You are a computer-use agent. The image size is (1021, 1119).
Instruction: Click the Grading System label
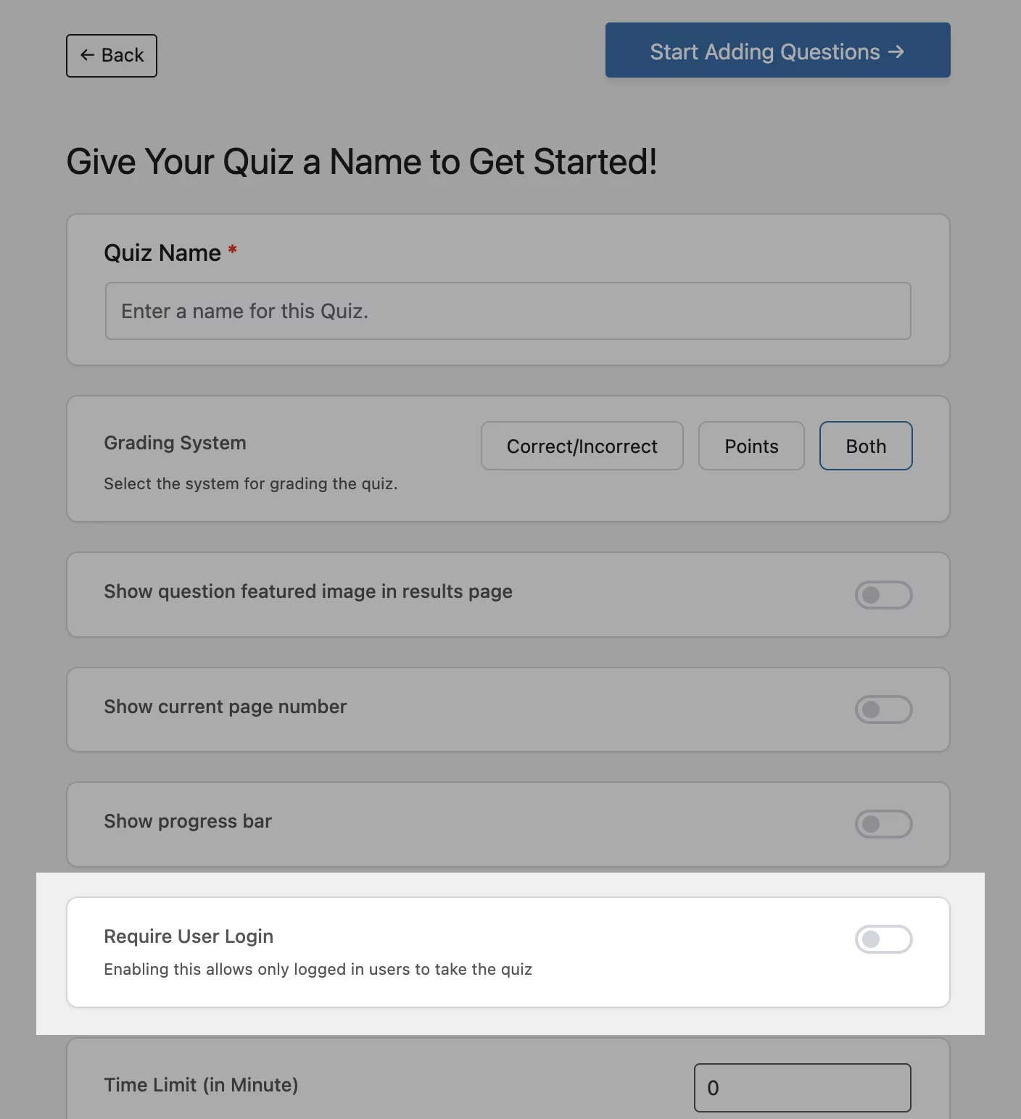(x=175, y=443)
